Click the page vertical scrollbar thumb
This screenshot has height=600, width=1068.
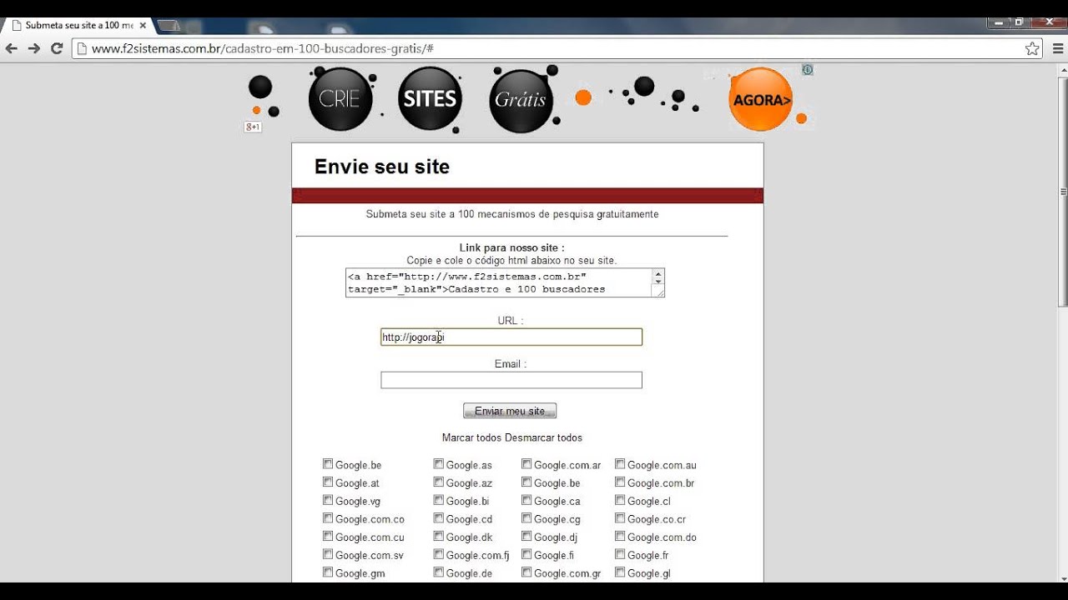coord(1062,192)
